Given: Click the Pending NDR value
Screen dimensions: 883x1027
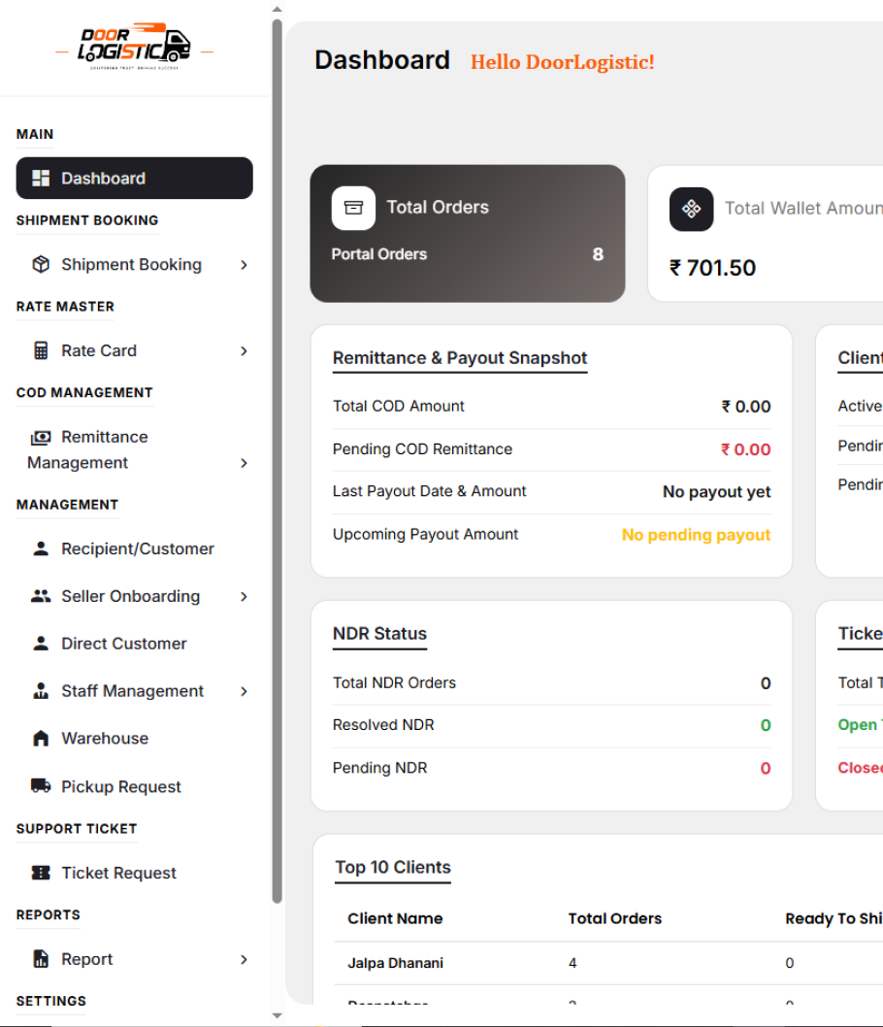Looking at the screenshot, I should (x=766, y=768).
